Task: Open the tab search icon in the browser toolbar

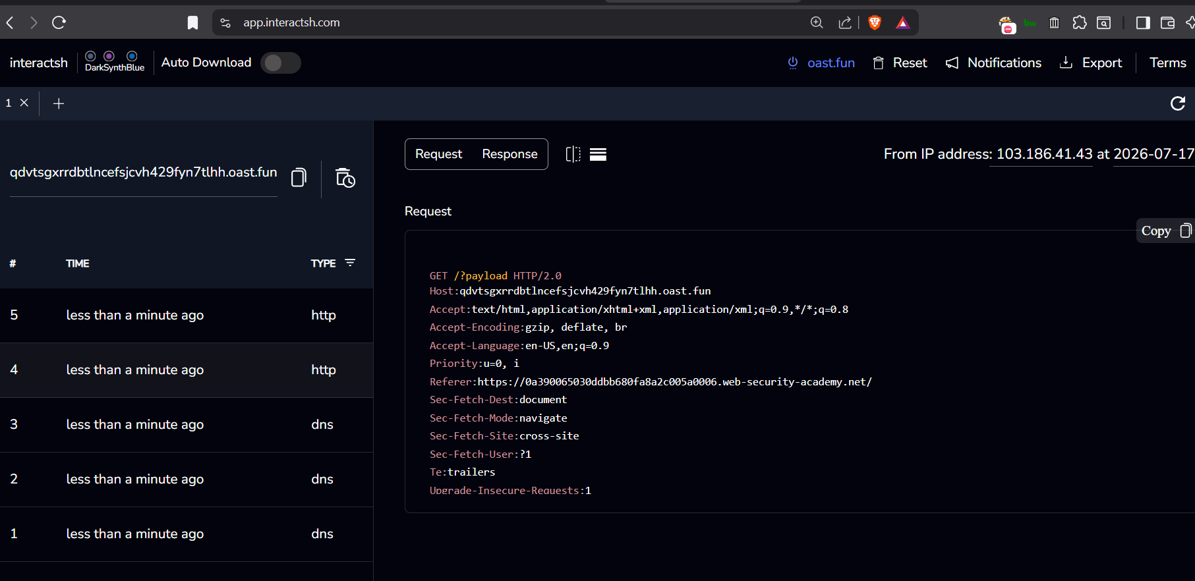Action: click(x=1103, y=23)
